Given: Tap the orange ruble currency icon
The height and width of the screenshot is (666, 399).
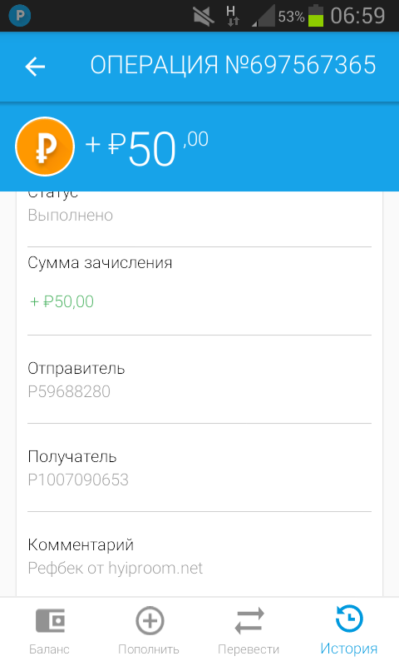Looking at the screenshot, I should click(45, 147).
